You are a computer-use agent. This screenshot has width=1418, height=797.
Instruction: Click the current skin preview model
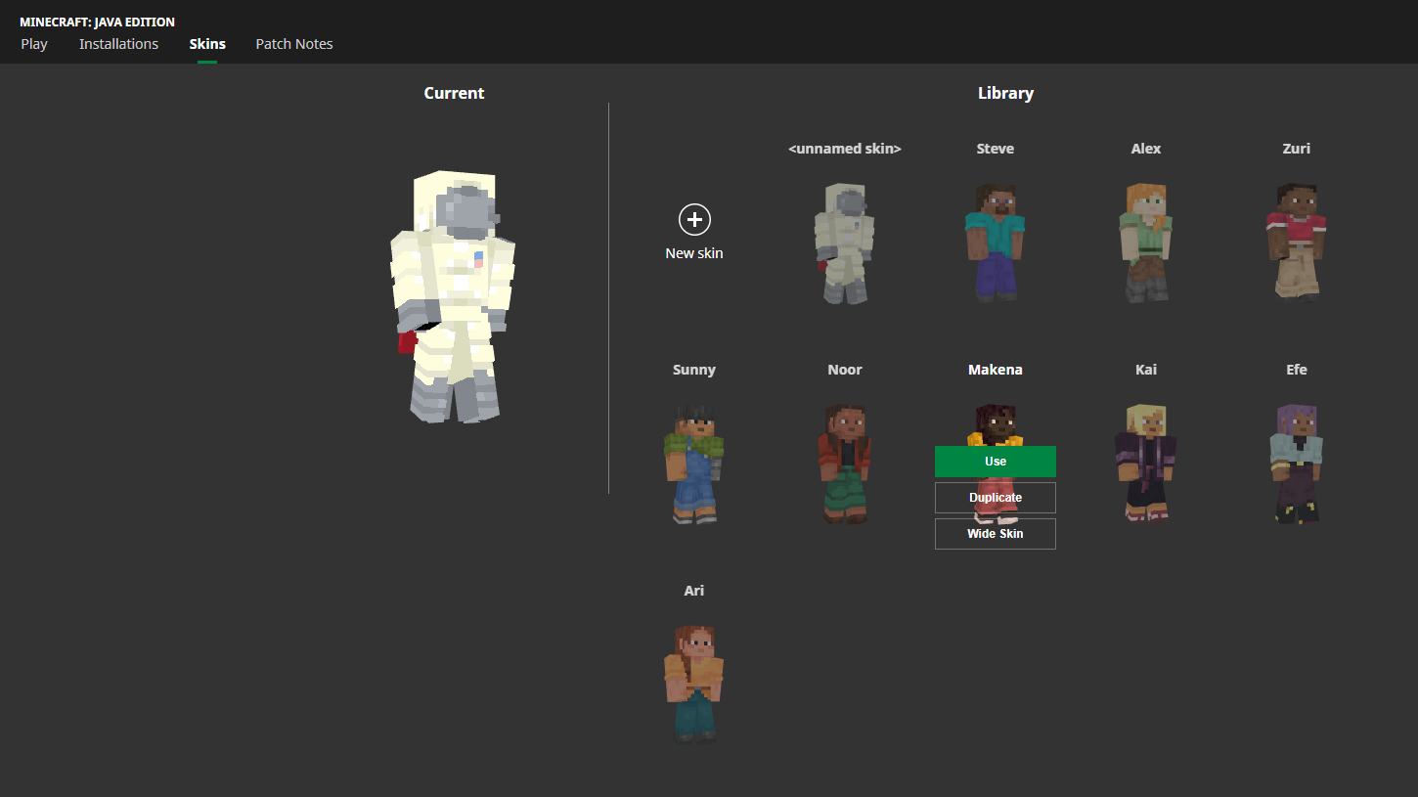tap(454, 293)
